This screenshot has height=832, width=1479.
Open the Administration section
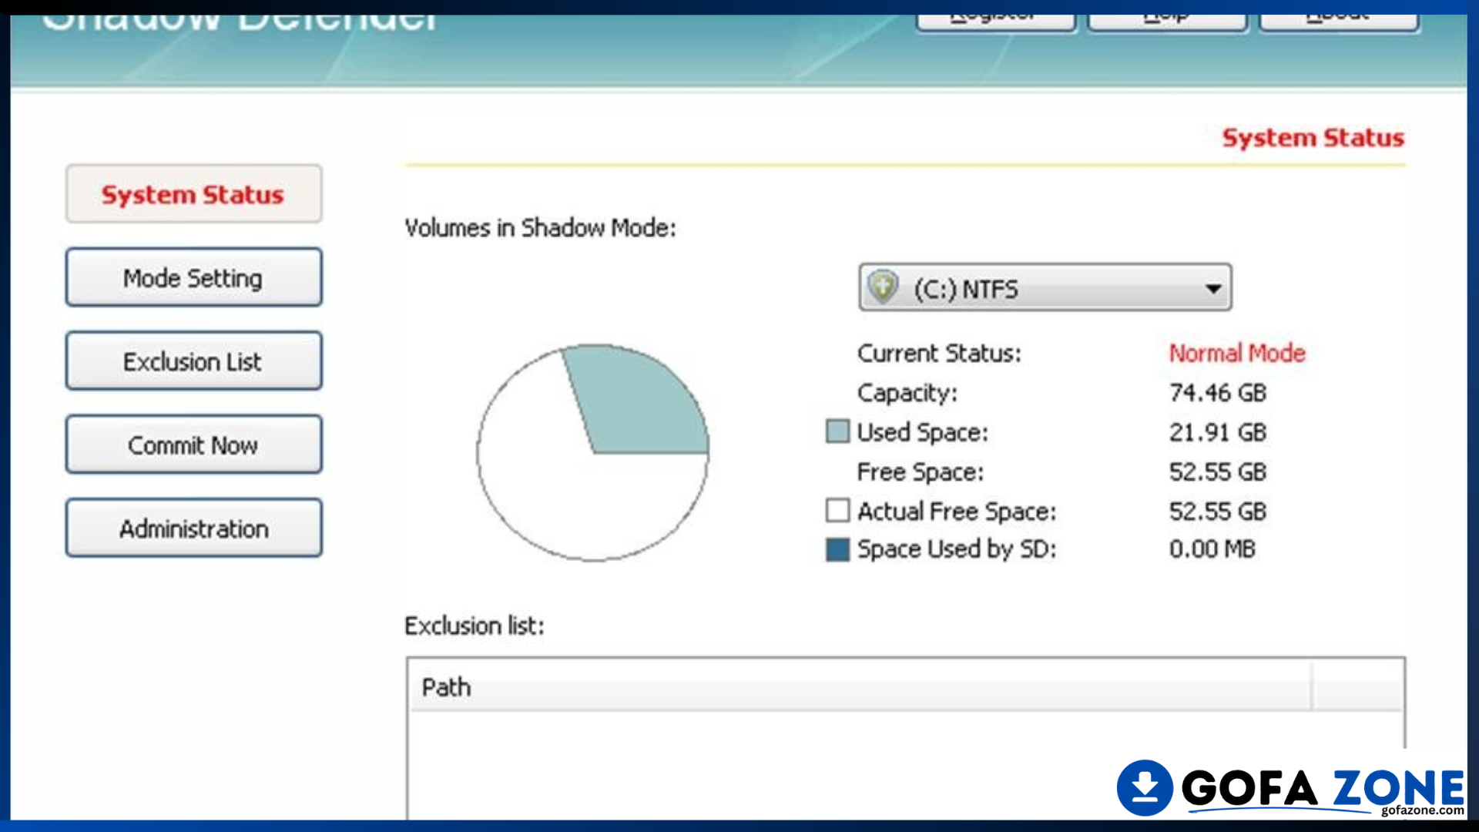click(193, 528)
